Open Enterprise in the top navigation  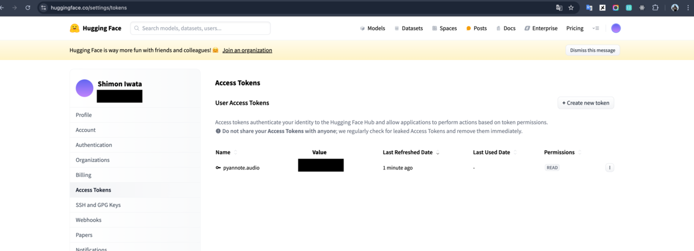(541, 28)
